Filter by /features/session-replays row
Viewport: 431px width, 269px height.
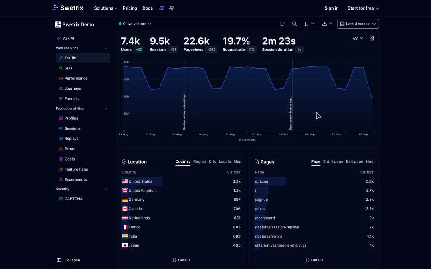click(x=314, y=227)
